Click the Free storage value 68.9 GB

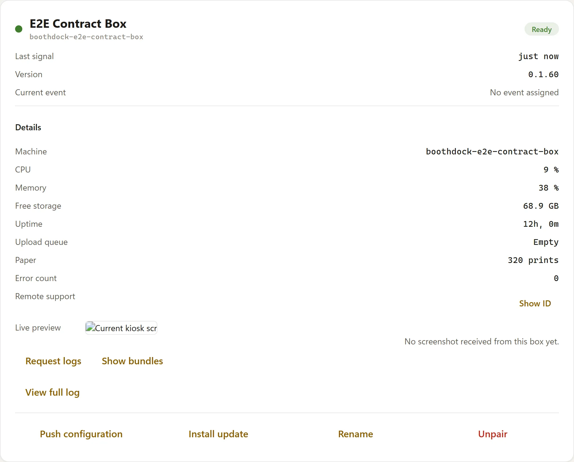(541, 206)
